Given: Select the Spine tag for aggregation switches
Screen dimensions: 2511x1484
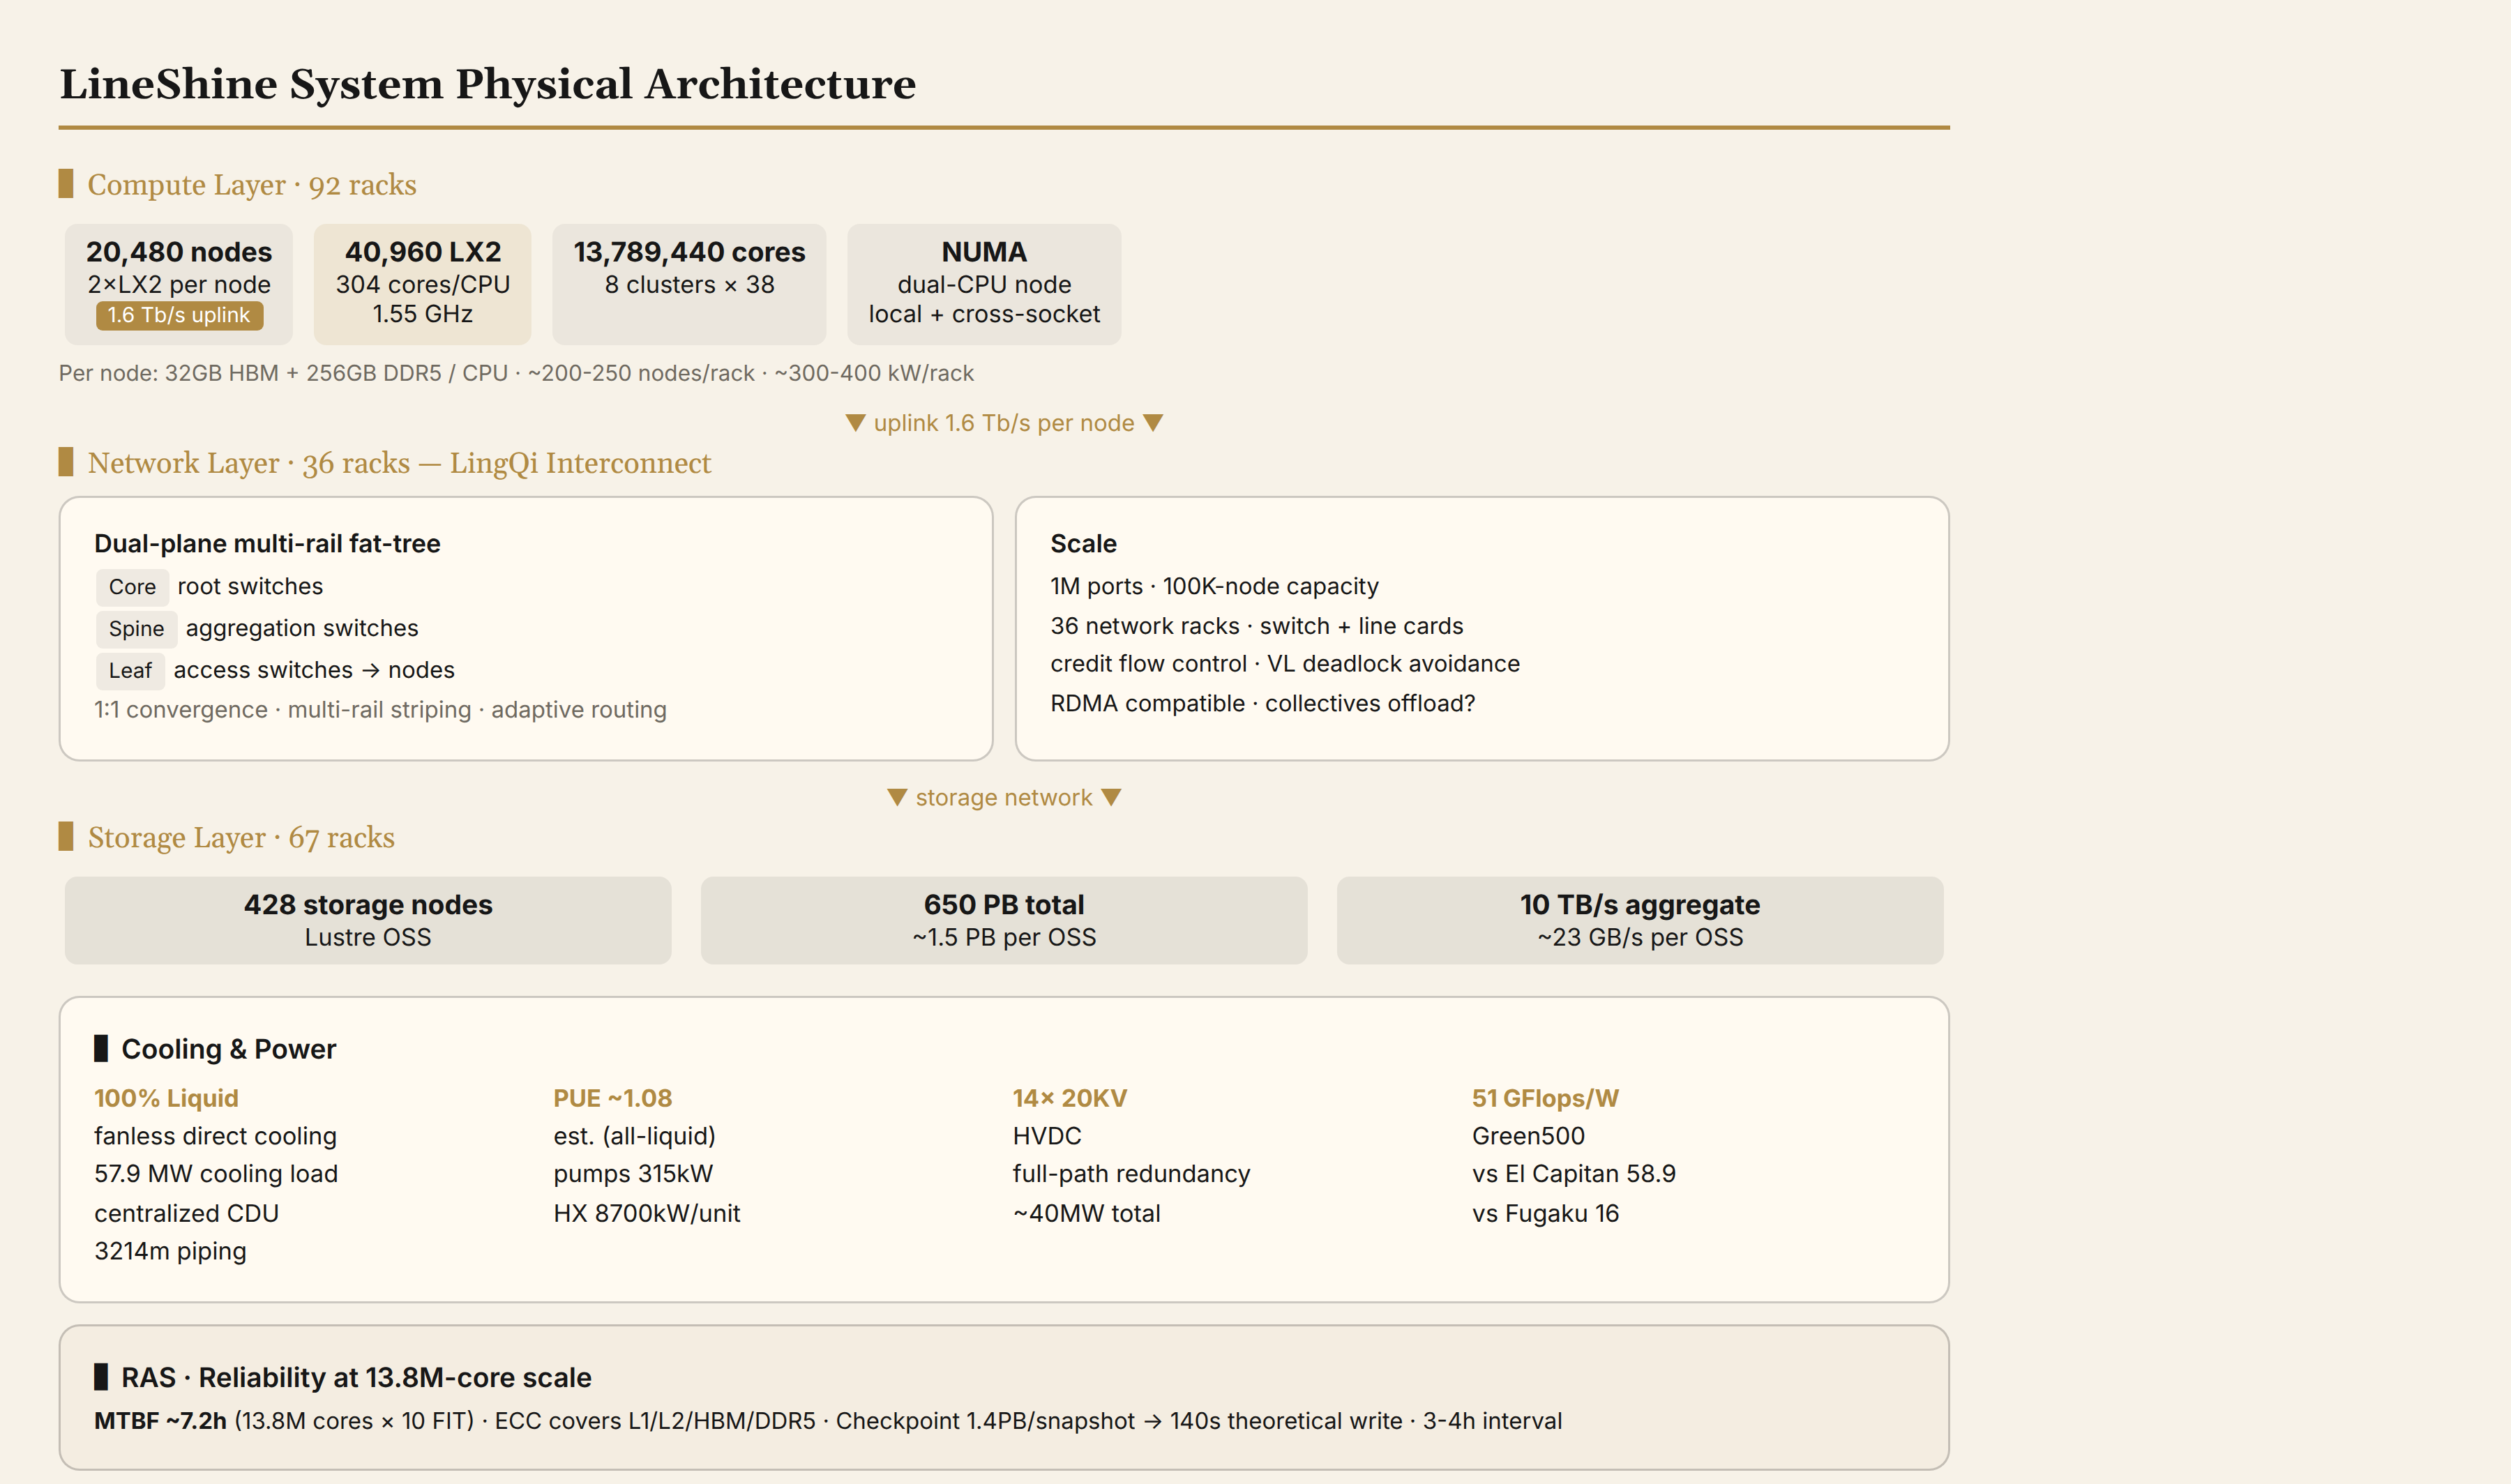Looking at the screenshot, I should tap(136, 629).
